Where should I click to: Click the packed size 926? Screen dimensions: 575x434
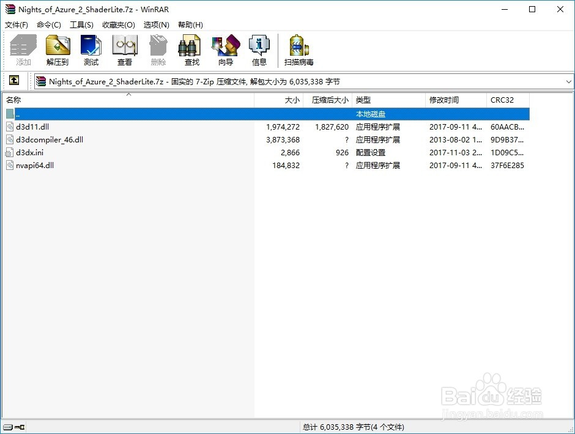[342, 152]
